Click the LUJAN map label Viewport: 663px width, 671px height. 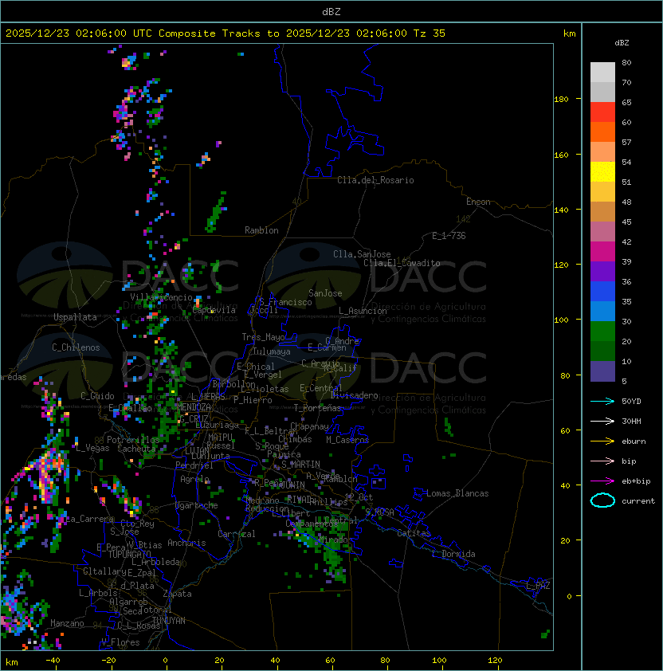[x=197, y=451]
